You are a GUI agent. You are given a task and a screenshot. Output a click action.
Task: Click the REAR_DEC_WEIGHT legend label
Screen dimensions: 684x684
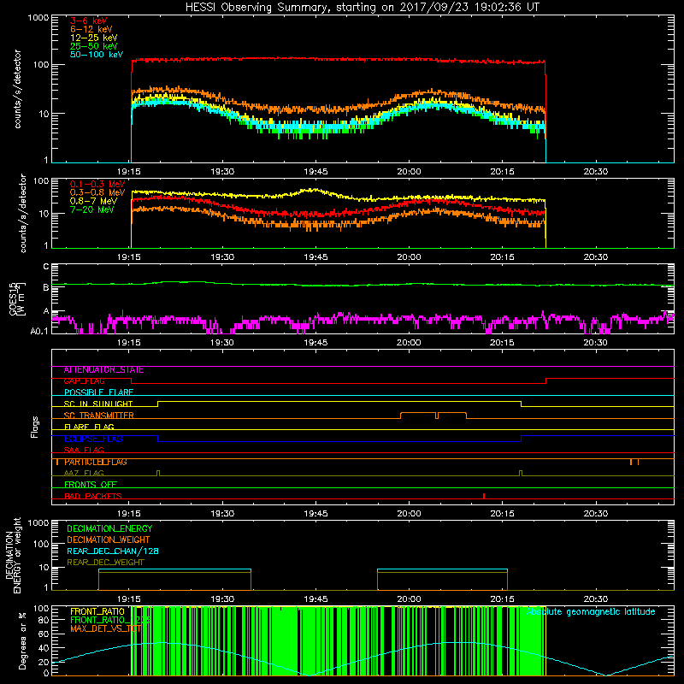[x=105, y=563]
